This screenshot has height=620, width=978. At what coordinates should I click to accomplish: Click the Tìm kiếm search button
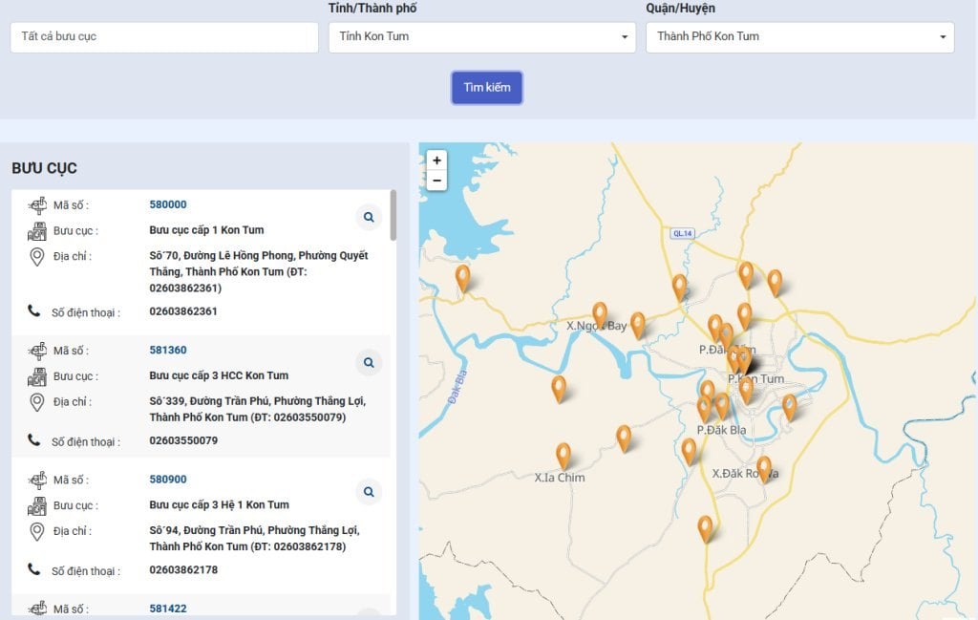[x=487, y=87]
